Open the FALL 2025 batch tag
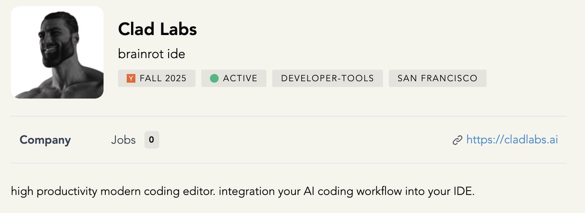Screen dimensions: 585x213 [156, 78]
